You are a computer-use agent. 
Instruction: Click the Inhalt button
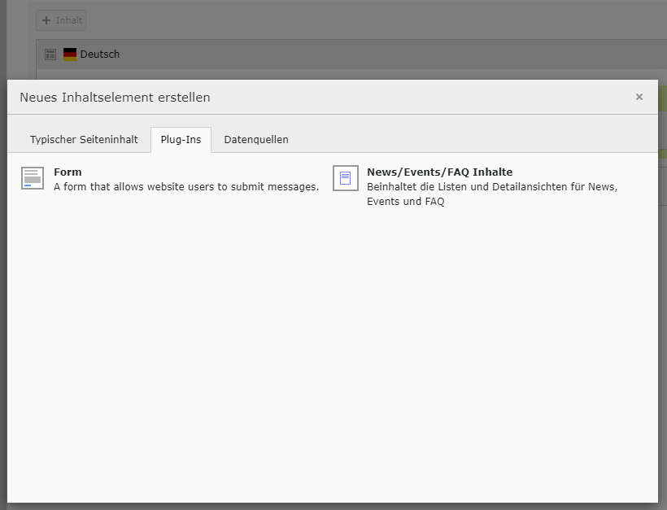click(60, 20)
